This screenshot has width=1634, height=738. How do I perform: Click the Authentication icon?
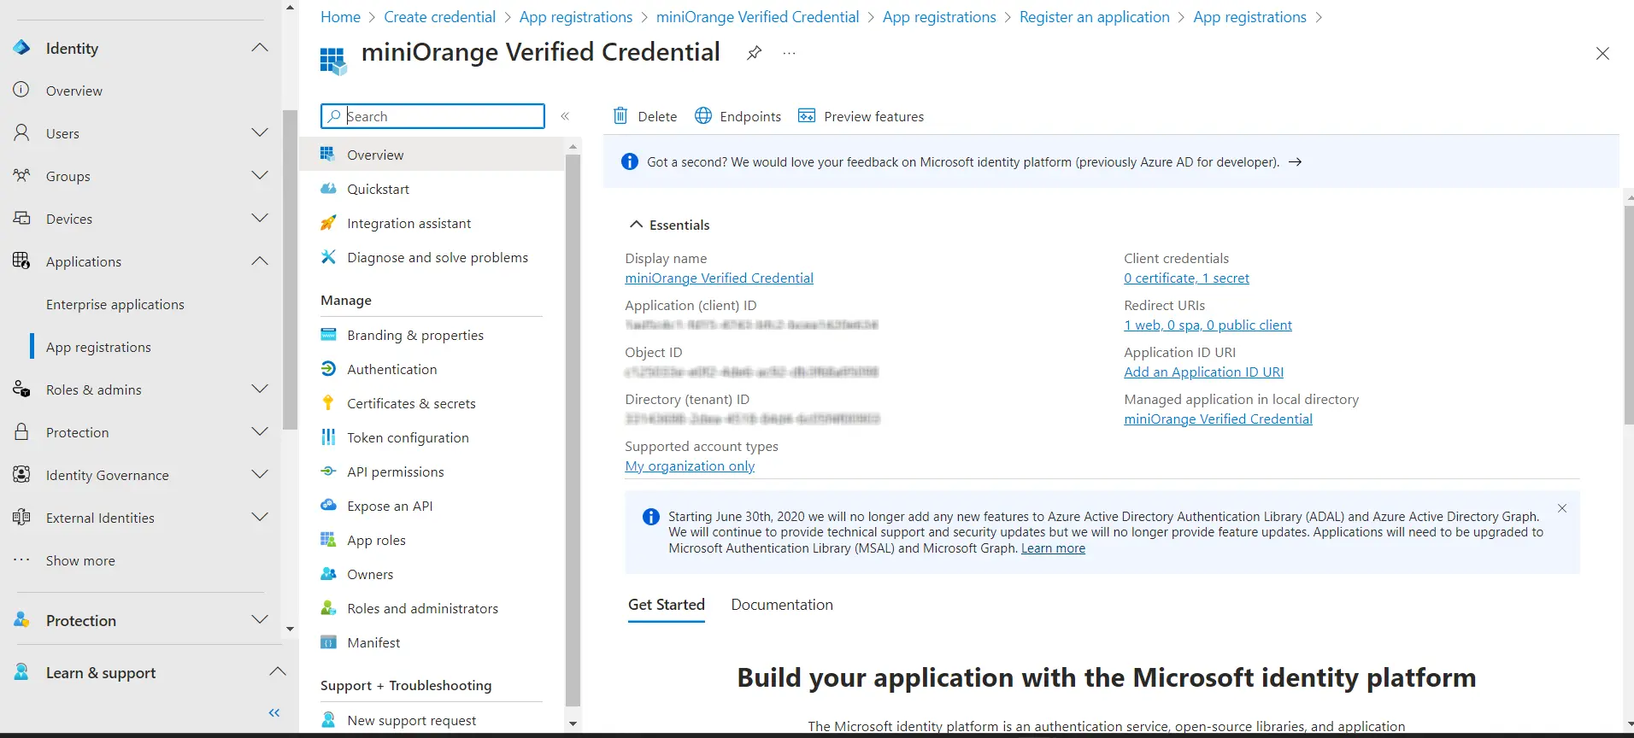[327, 369]
